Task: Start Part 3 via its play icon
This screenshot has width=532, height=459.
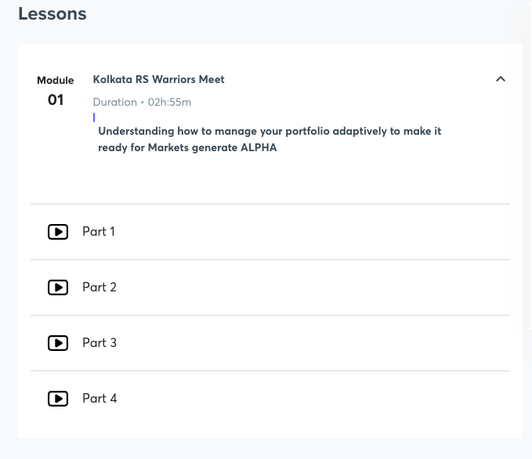Action: click(58, 343)
